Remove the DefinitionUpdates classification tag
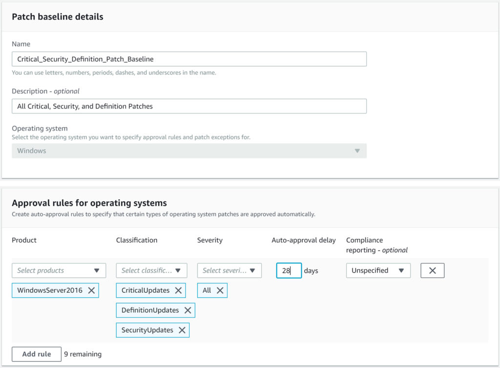The height and width of the screenshot is (368, 500). tap(187, 310)
